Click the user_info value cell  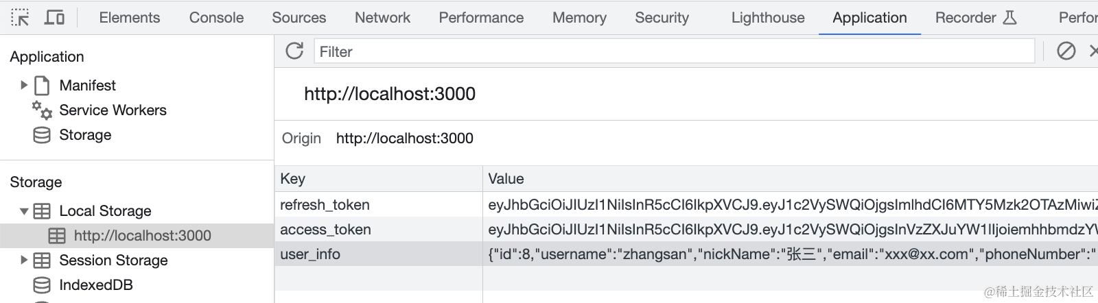coord(789,254)
